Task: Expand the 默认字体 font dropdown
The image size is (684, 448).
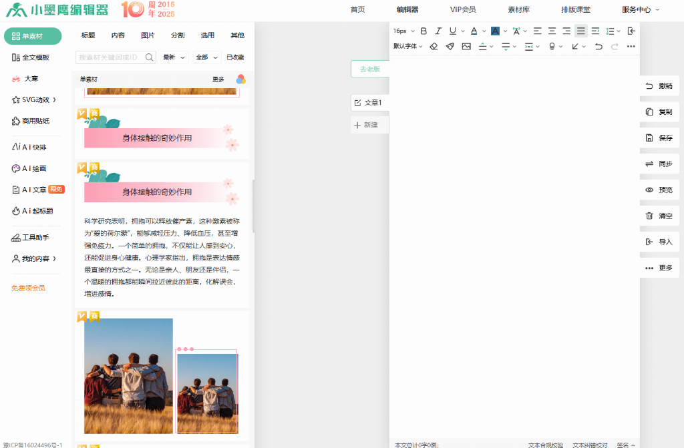Action: 407,46
